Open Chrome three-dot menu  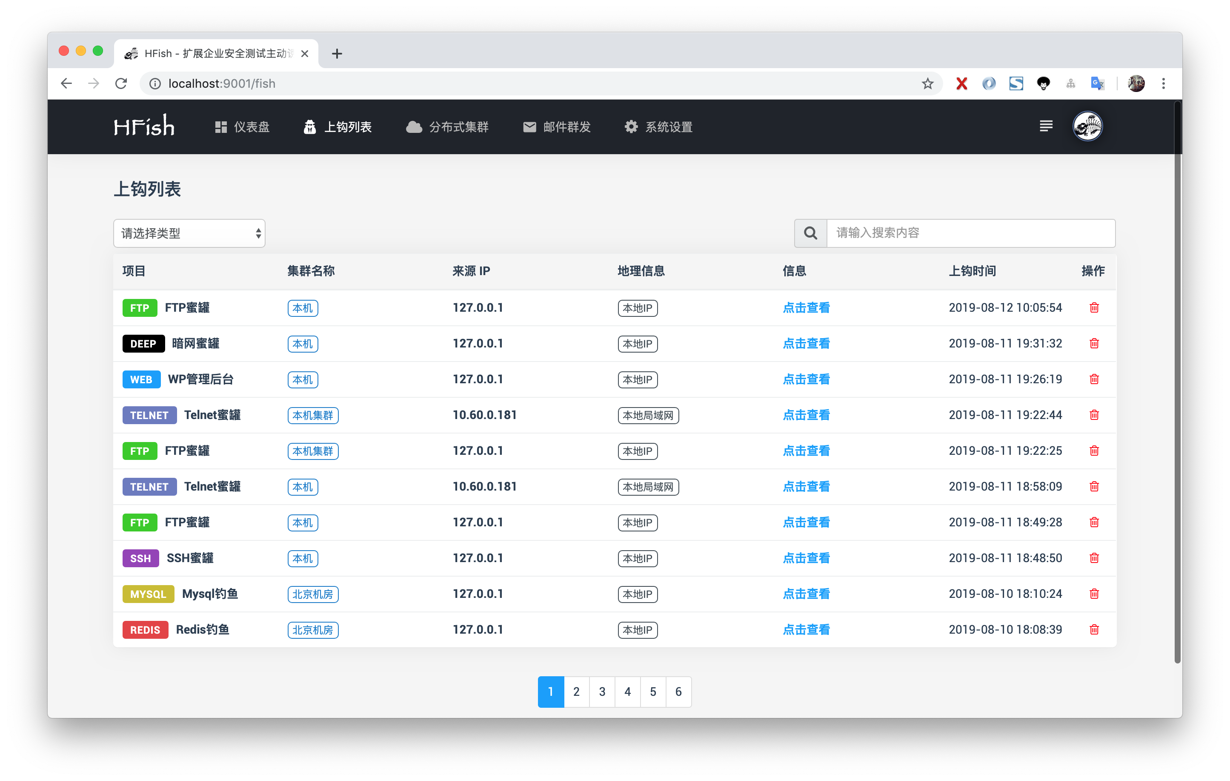click(1163, 84)
